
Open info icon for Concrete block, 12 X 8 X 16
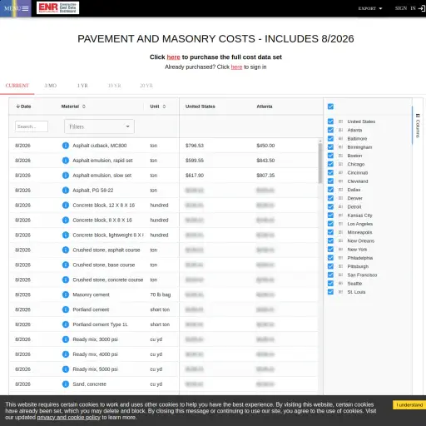(66, 206)
